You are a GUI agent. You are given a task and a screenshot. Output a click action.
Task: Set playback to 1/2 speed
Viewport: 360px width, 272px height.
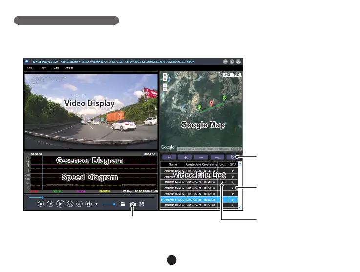coord(70,204)
